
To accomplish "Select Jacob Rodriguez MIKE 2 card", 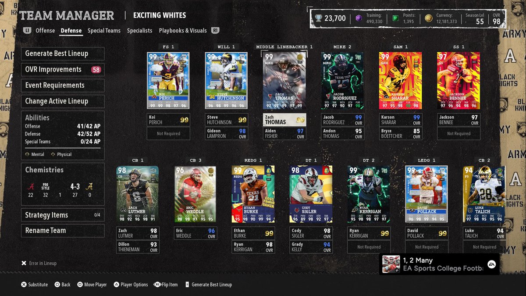I will (342, 81).
